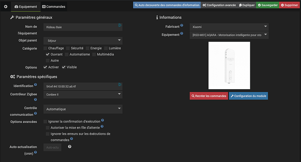Uncheck the Activer option
The width and height of the screenshot is (301, 162).
(45, 67)
